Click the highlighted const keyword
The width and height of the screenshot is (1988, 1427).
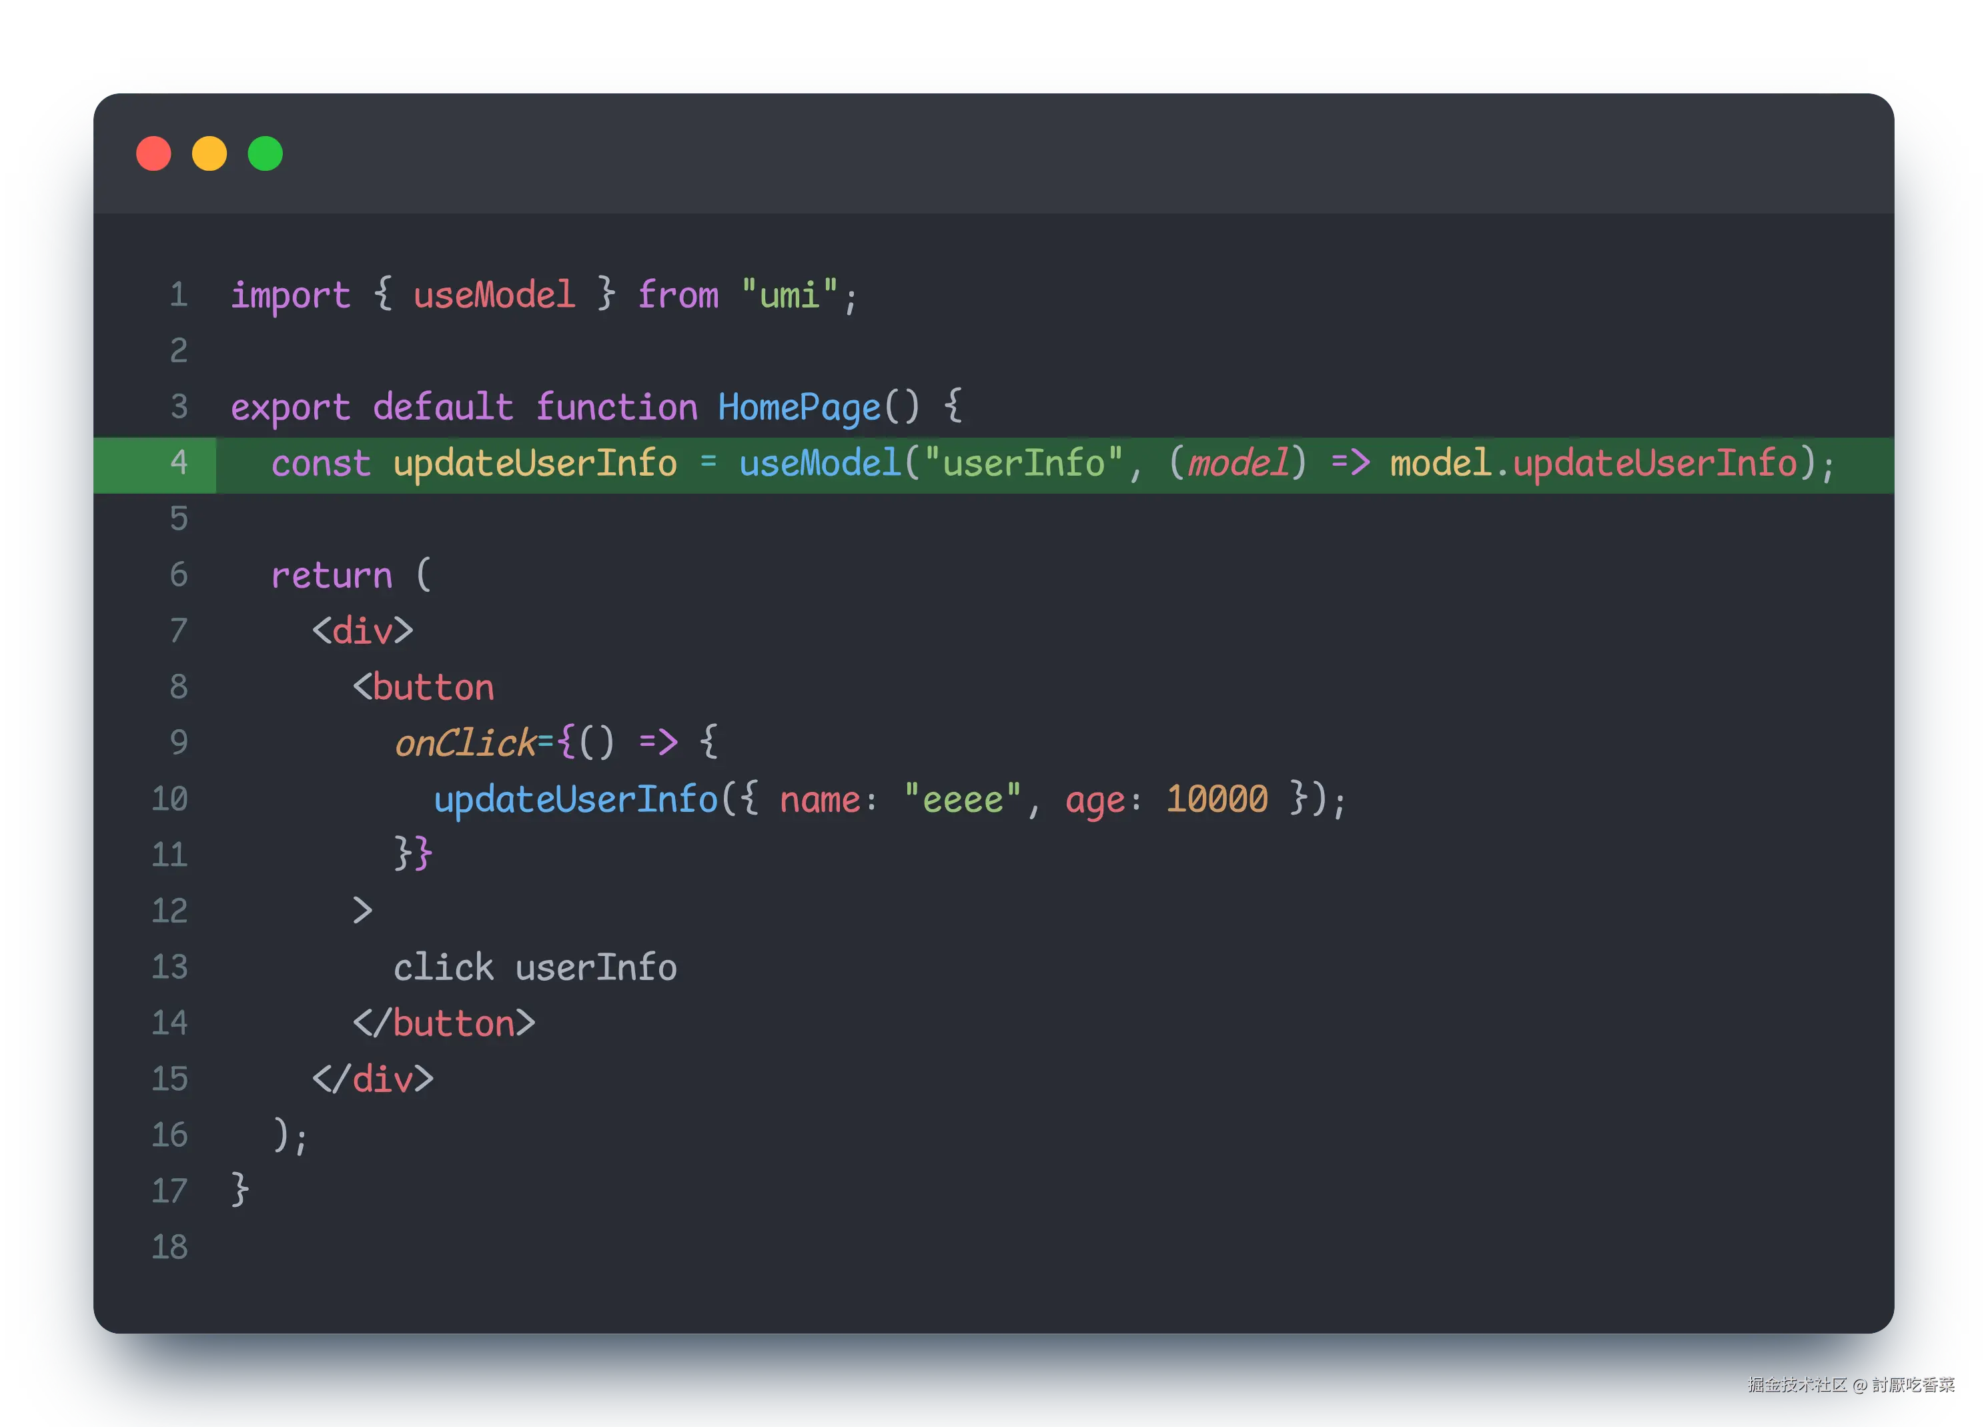click(321, 464)
